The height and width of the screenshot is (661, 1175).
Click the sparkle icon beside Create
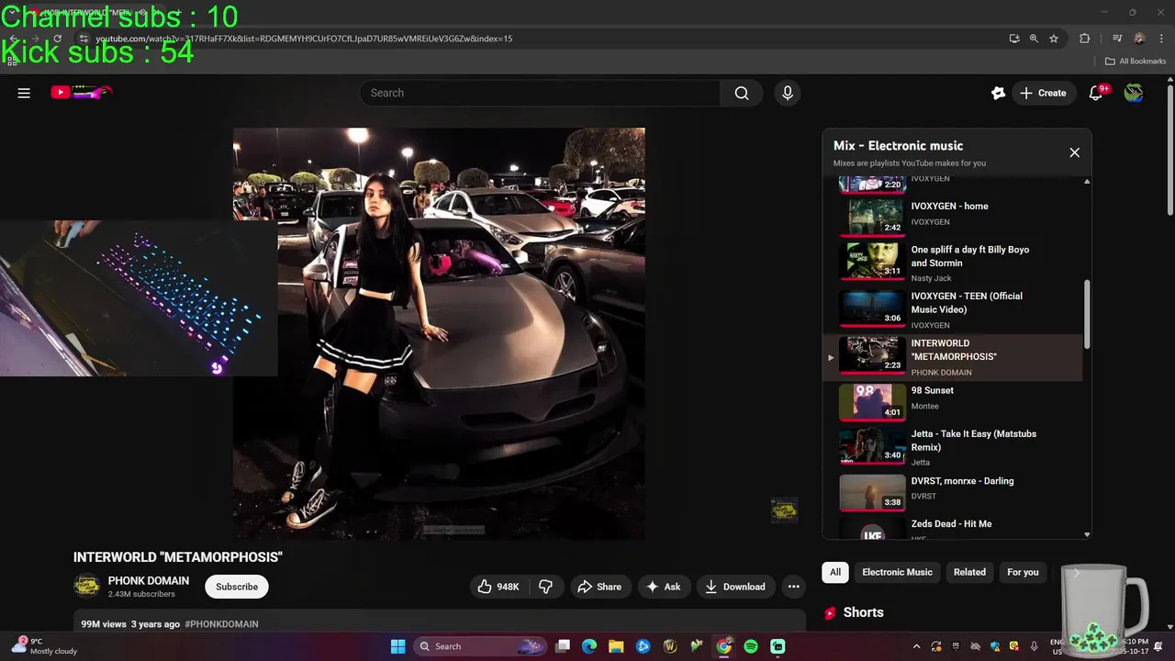(x=998, y=93)
